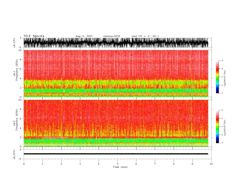Click the "1" tick label on the time axis

tap(42, 164)
